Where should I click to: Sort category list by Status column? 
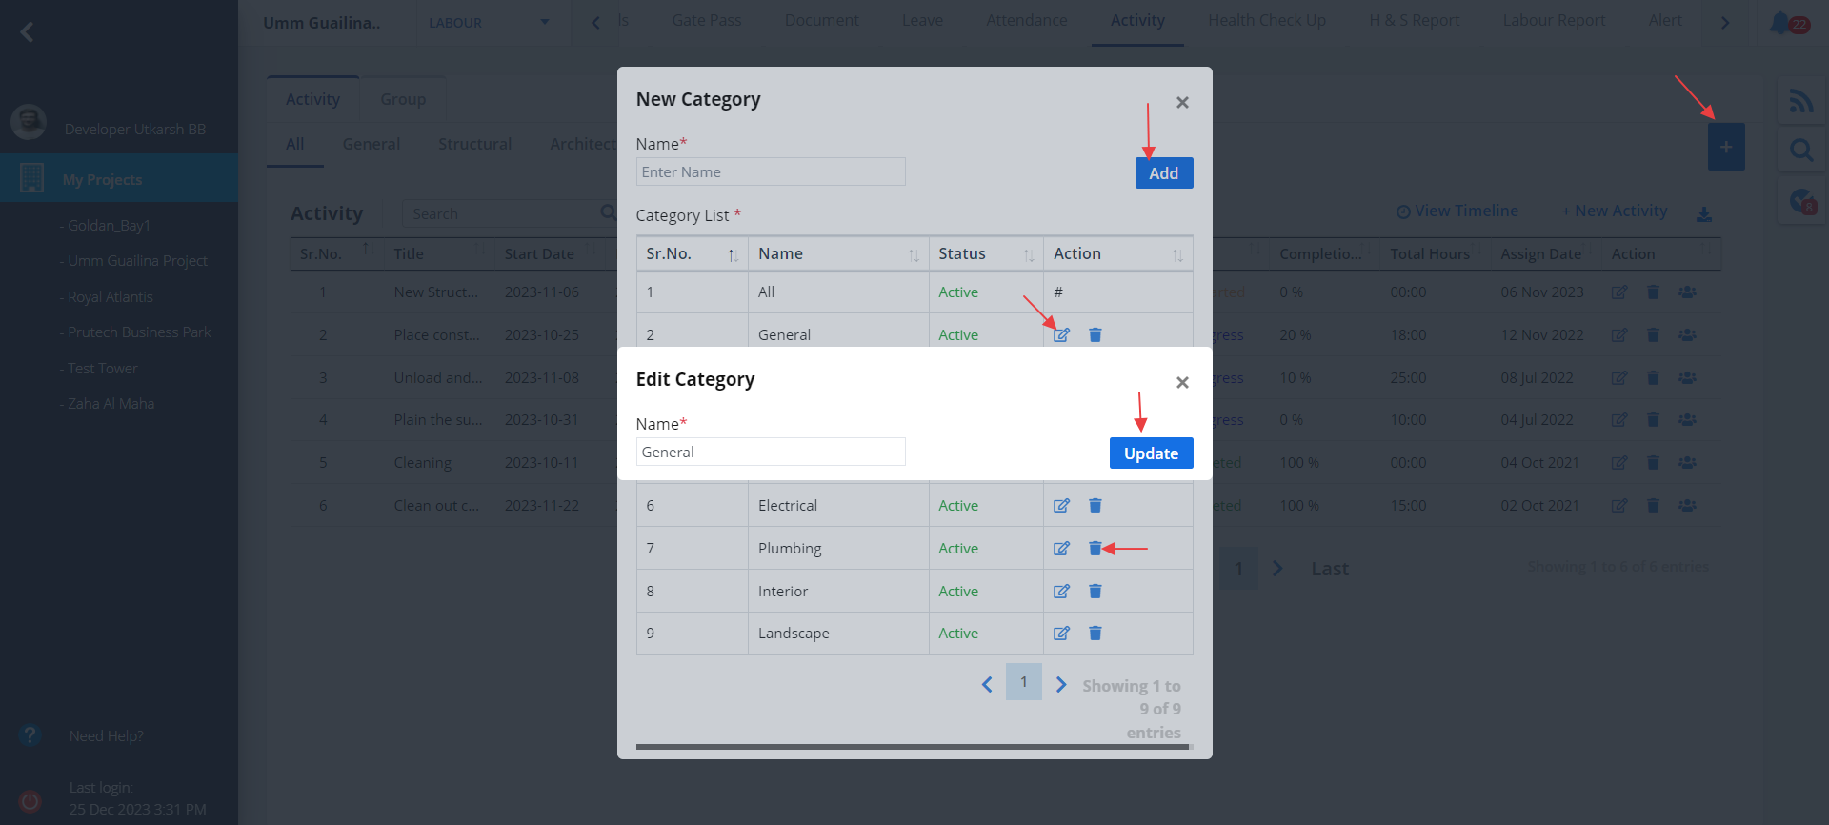tap(1028, 254)
